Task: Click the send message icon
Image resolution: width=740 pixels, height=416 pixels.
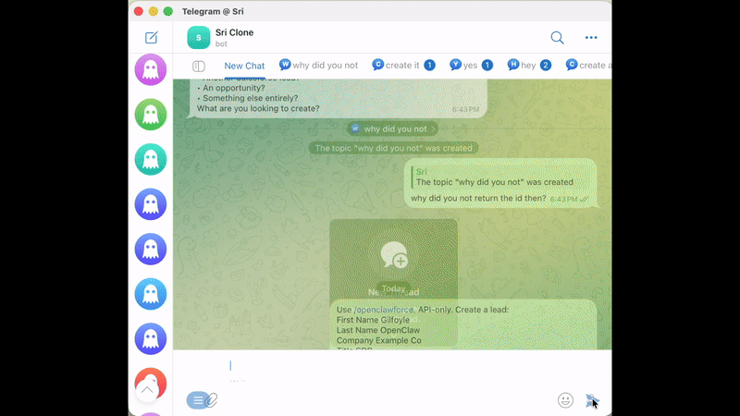Action: pyautogui.click(x=592, y=400)
